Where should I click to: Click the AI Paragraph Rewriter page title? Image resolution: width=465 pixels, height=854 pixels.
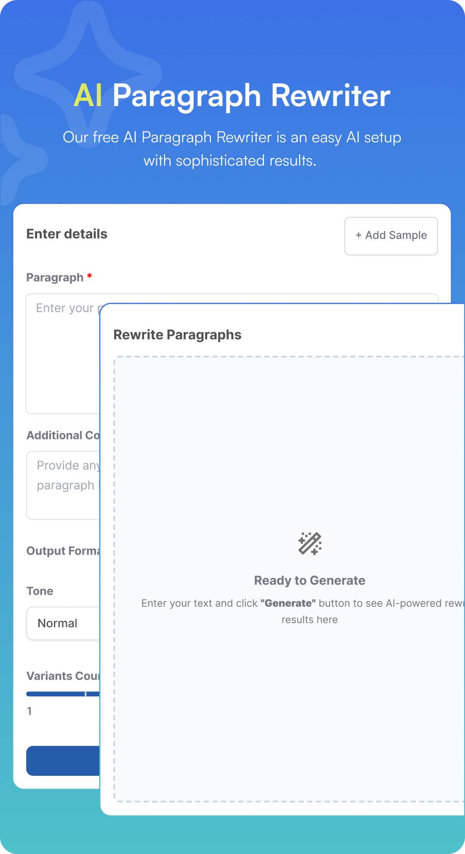tap(232, 96)
